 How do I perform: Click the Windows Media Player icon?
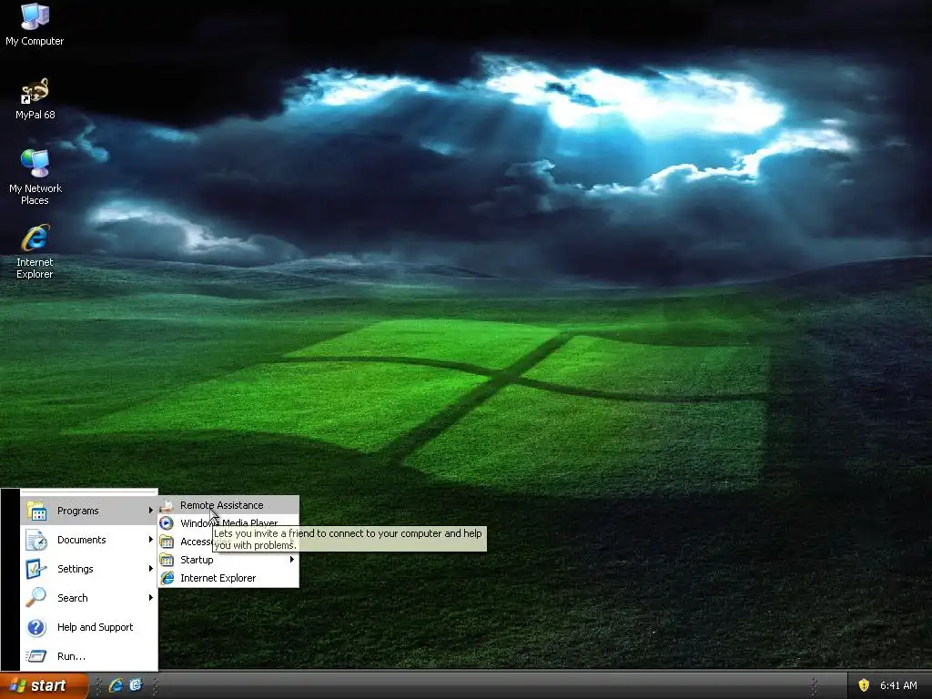167,523
